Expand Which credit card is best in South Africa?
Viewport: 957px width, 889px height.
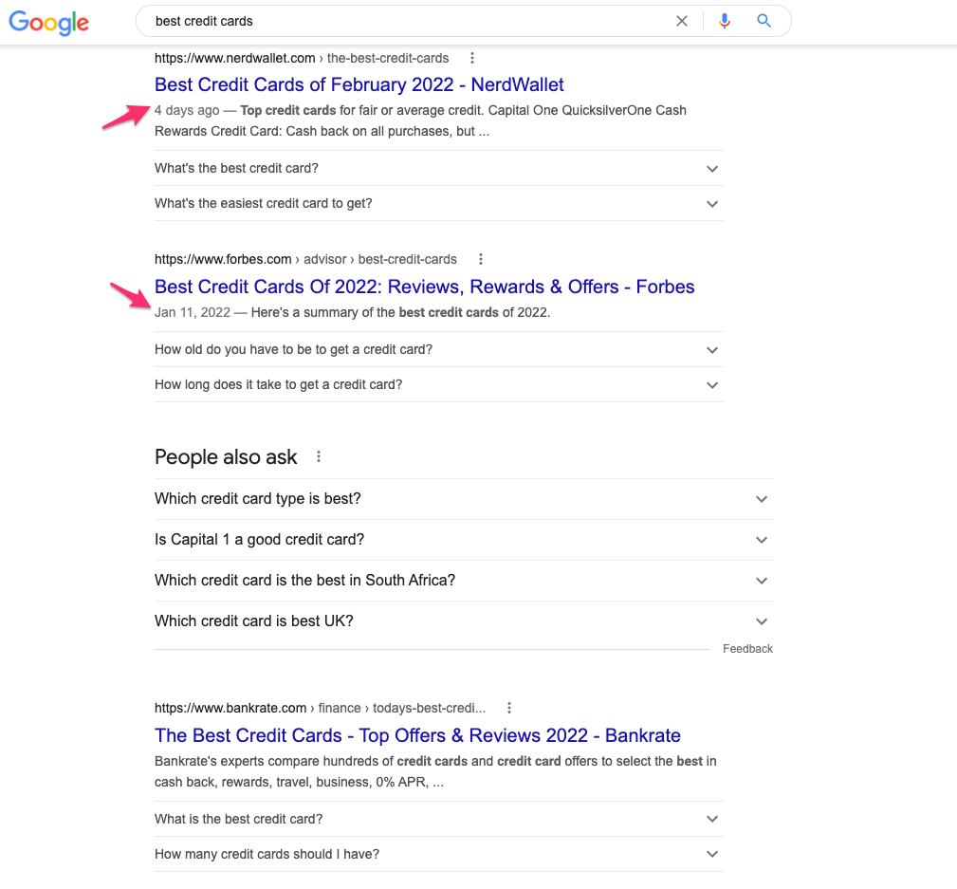point(463,580)
